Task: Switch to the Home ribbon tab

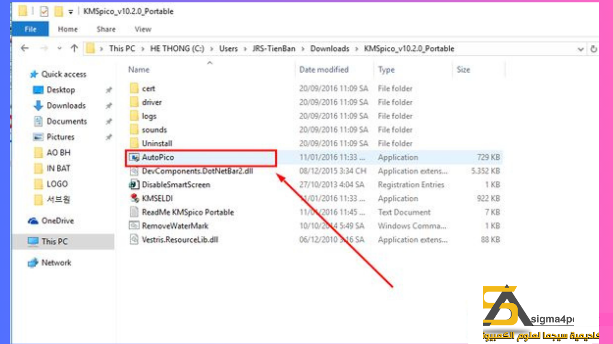Action: 68,29
